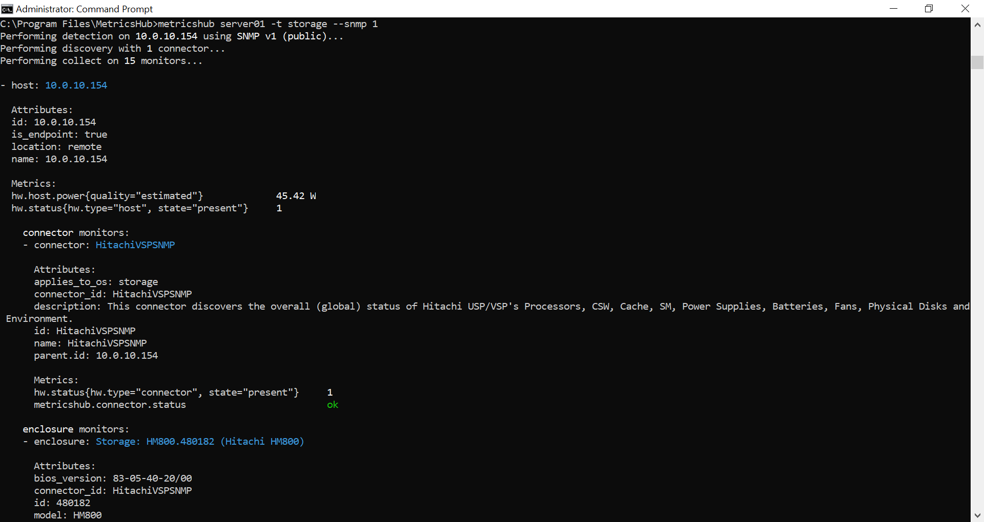Click the blue HitachiVSPSNMP connector name
Screen dimensions: 984x522
point(135,245)
